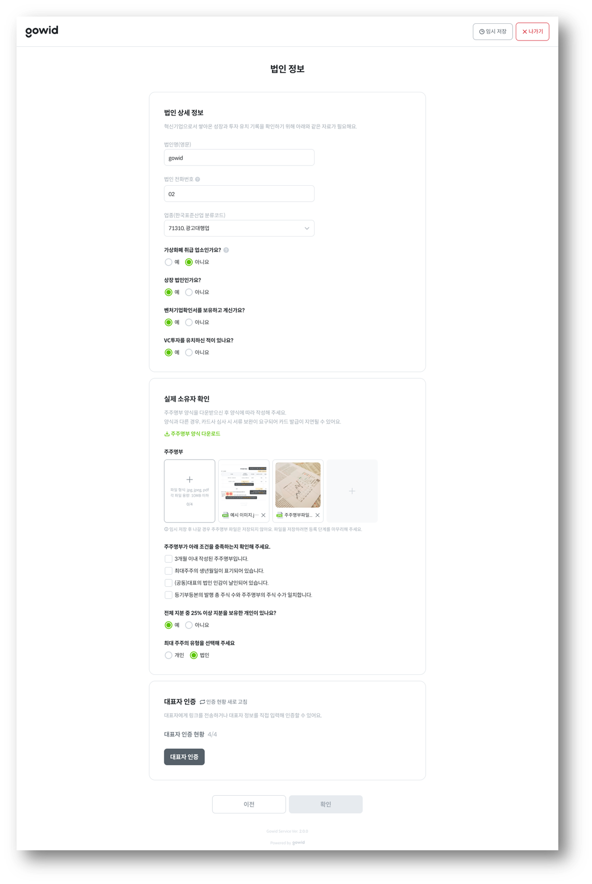Select 개인 for 최대 주주의 유형
592x884 pixels.
tap(168, 656)
